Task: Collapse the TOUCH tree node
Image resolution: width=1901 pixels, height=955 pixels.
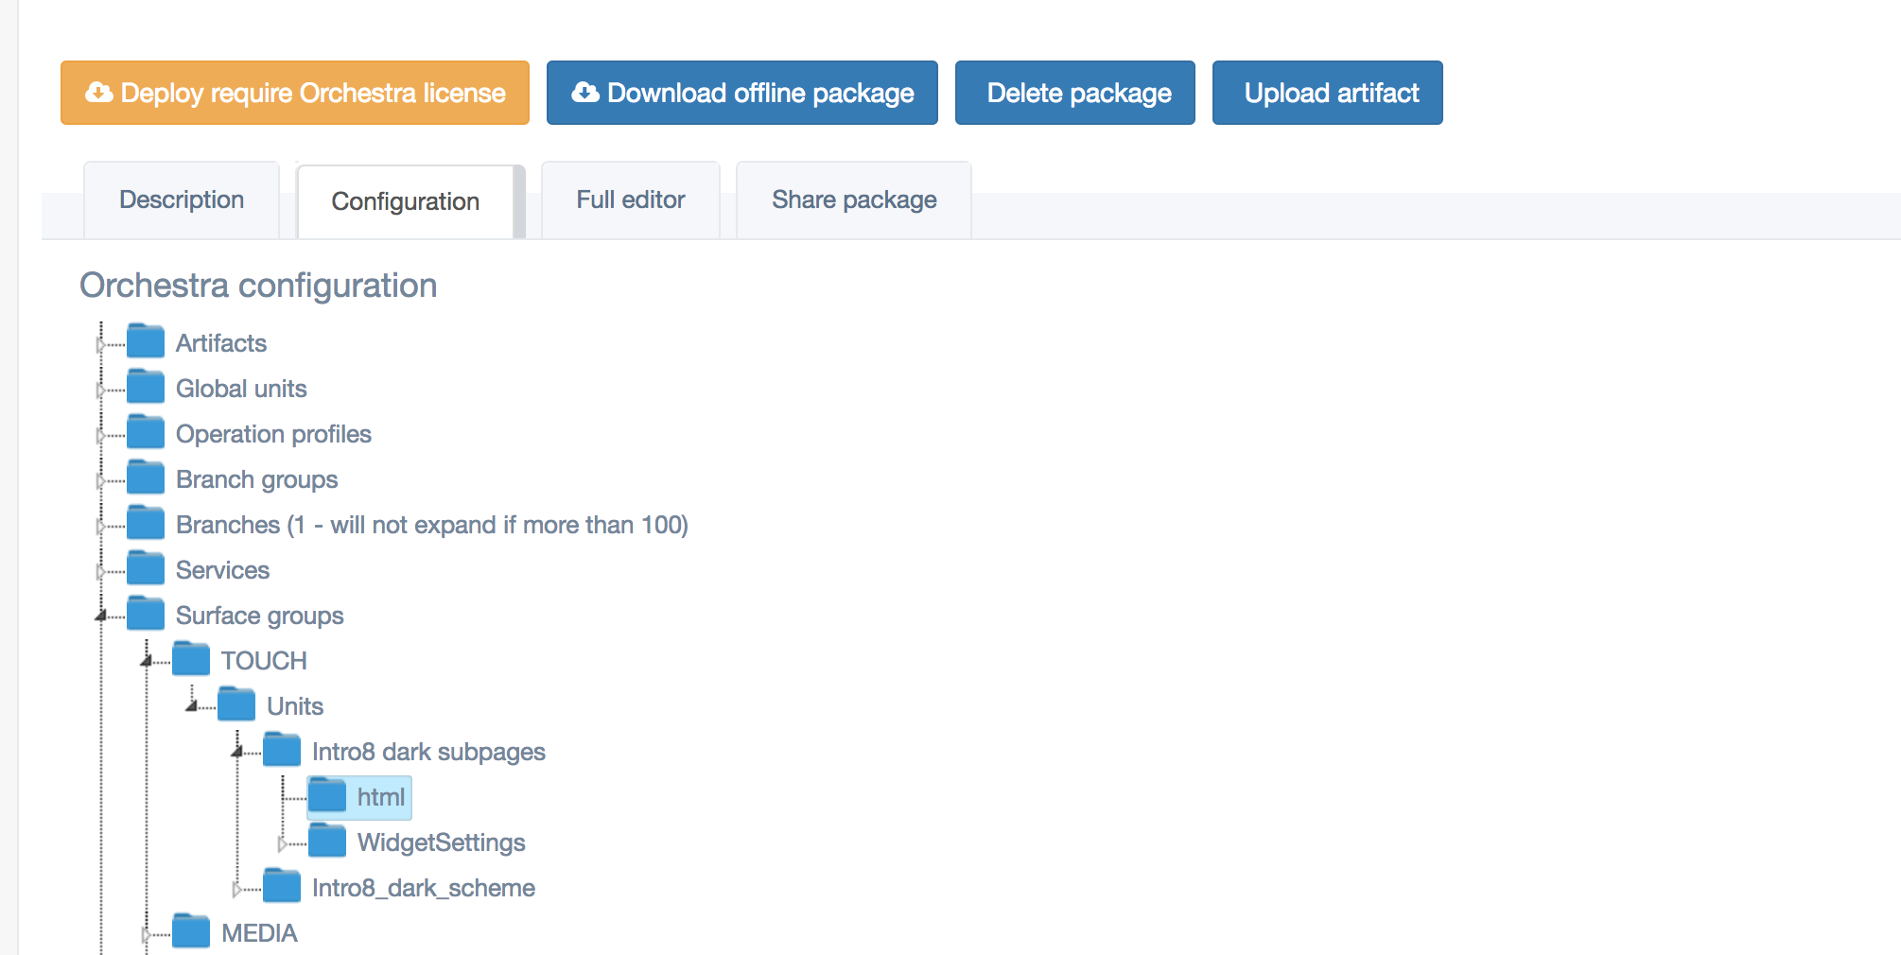Action: 146,662
